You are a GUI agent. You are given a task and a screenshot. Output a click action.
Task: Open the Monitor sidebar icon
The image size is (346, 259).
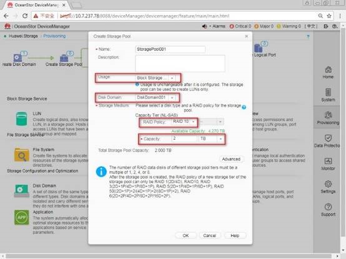(328, 161)
